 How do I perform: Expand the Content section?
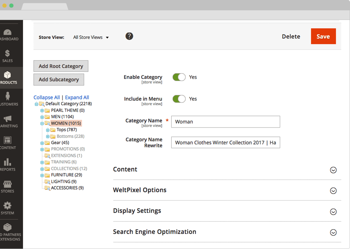pyautogui.click(x=333, y=170)
